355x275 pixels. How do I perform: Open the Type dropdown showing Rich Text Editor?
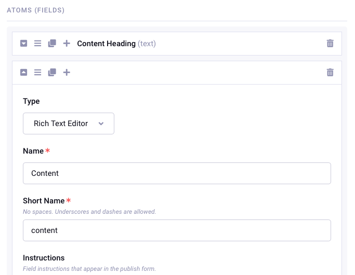coord(69,123)
